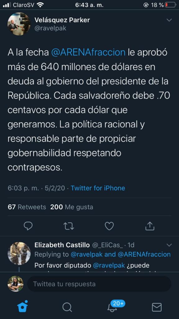Image resolution: width=179 pixels, height=319 pixels.
Task: View the 67 Retweets list
Action: coord(27,207)
